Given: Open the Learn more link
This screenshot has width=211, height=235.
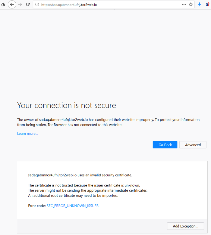Looking at the screenshot, I should click(27, 134).
